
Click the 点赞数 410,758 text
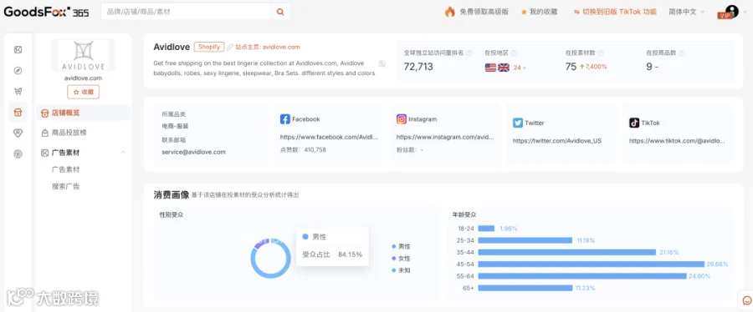[x=303, y=150]
